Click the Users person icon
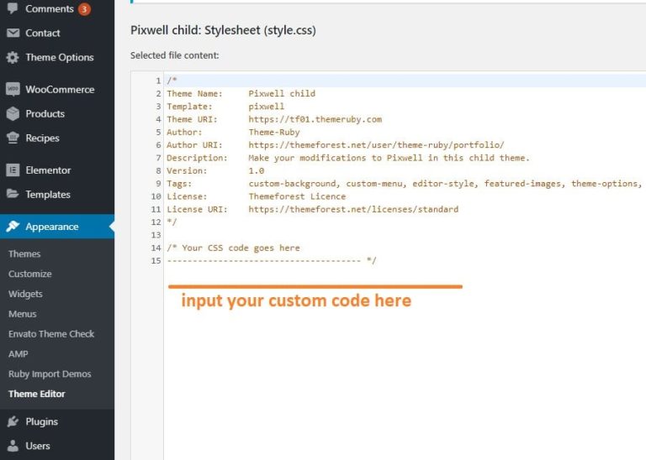The image size is (646, 460). (x=13, y=446)
